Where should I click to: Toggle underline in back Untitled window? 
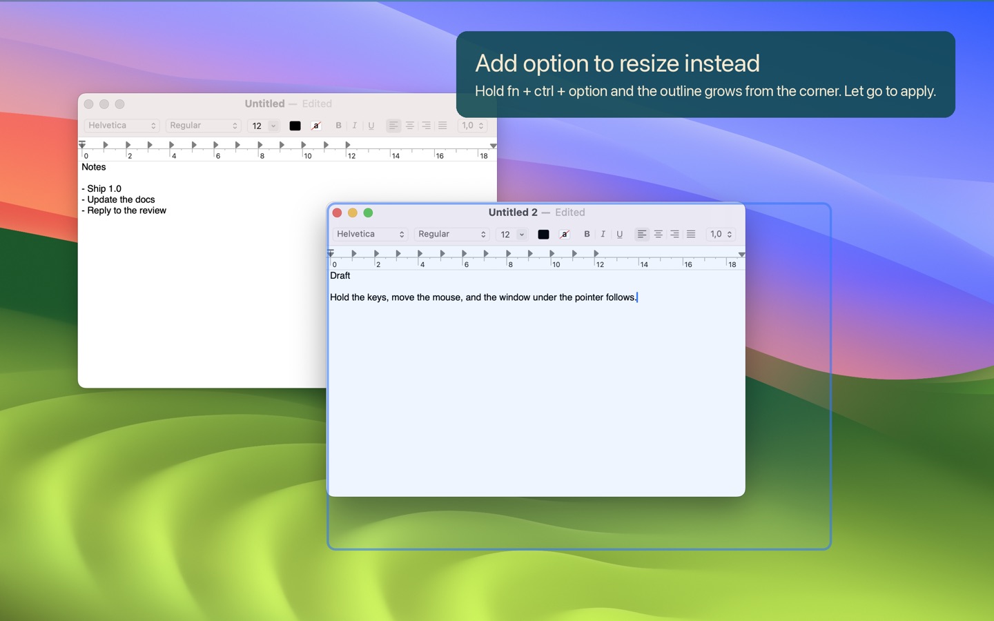pyautogui.click(x=371, y=126)
